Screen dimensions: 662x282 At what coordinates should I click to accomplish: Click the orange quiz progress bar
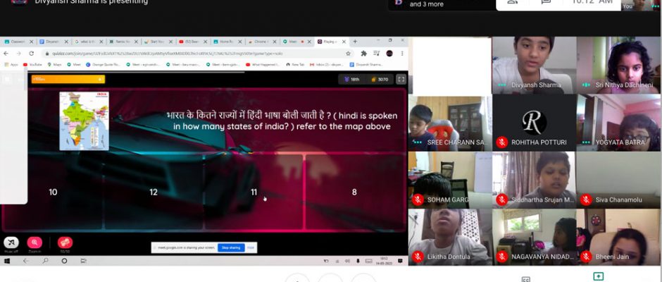pos(68,79)
